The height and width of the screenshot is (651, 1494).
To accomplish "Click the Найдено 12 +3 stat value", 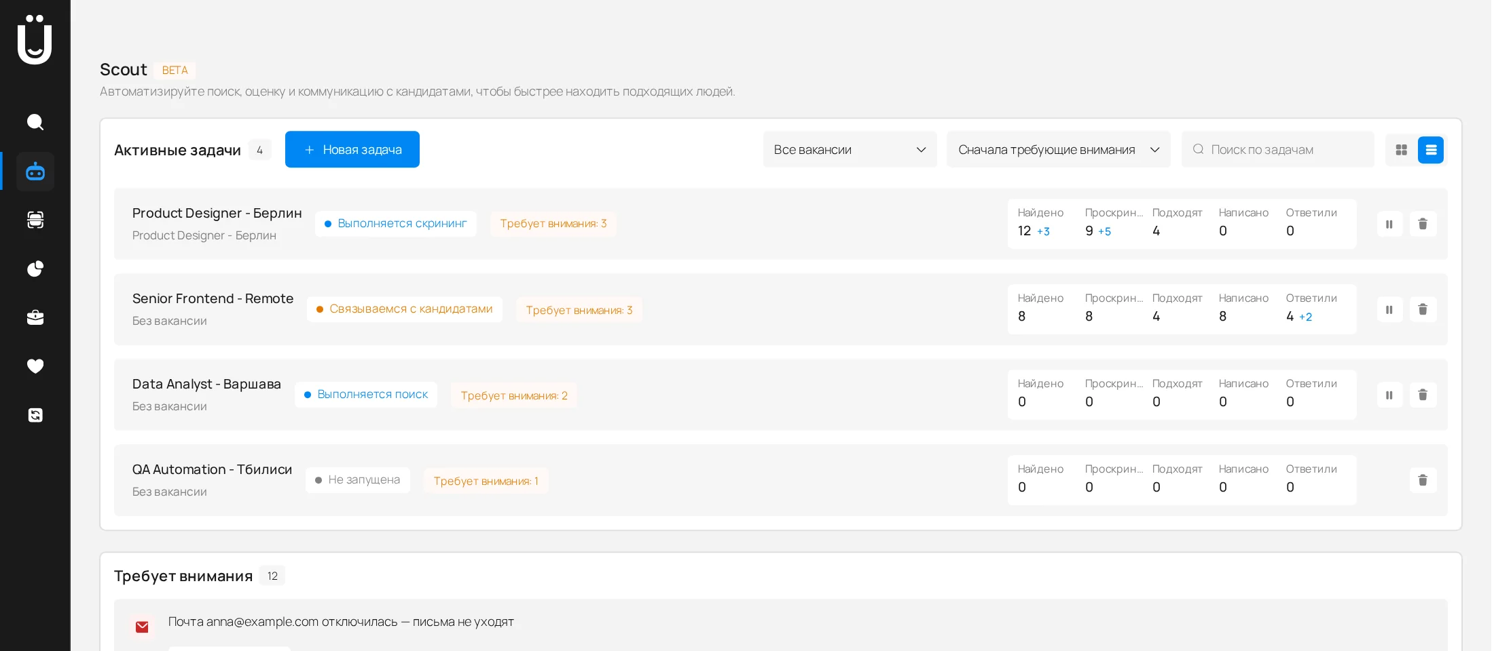I will (1034, 231).
